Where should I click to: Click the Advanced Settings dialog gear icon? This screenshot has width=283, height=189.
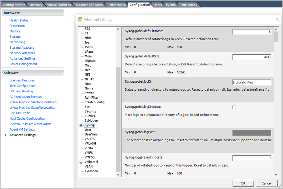[x=80, y=19]
